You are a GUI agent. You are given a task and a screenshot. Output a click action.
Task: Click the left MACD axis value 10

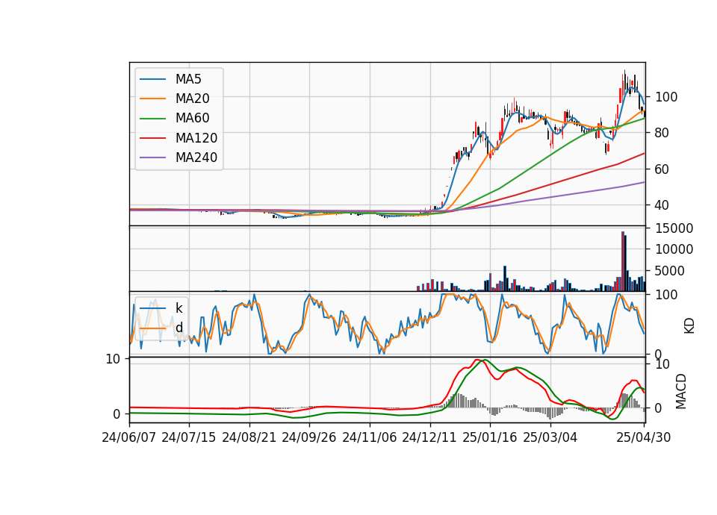click(113, 360)
